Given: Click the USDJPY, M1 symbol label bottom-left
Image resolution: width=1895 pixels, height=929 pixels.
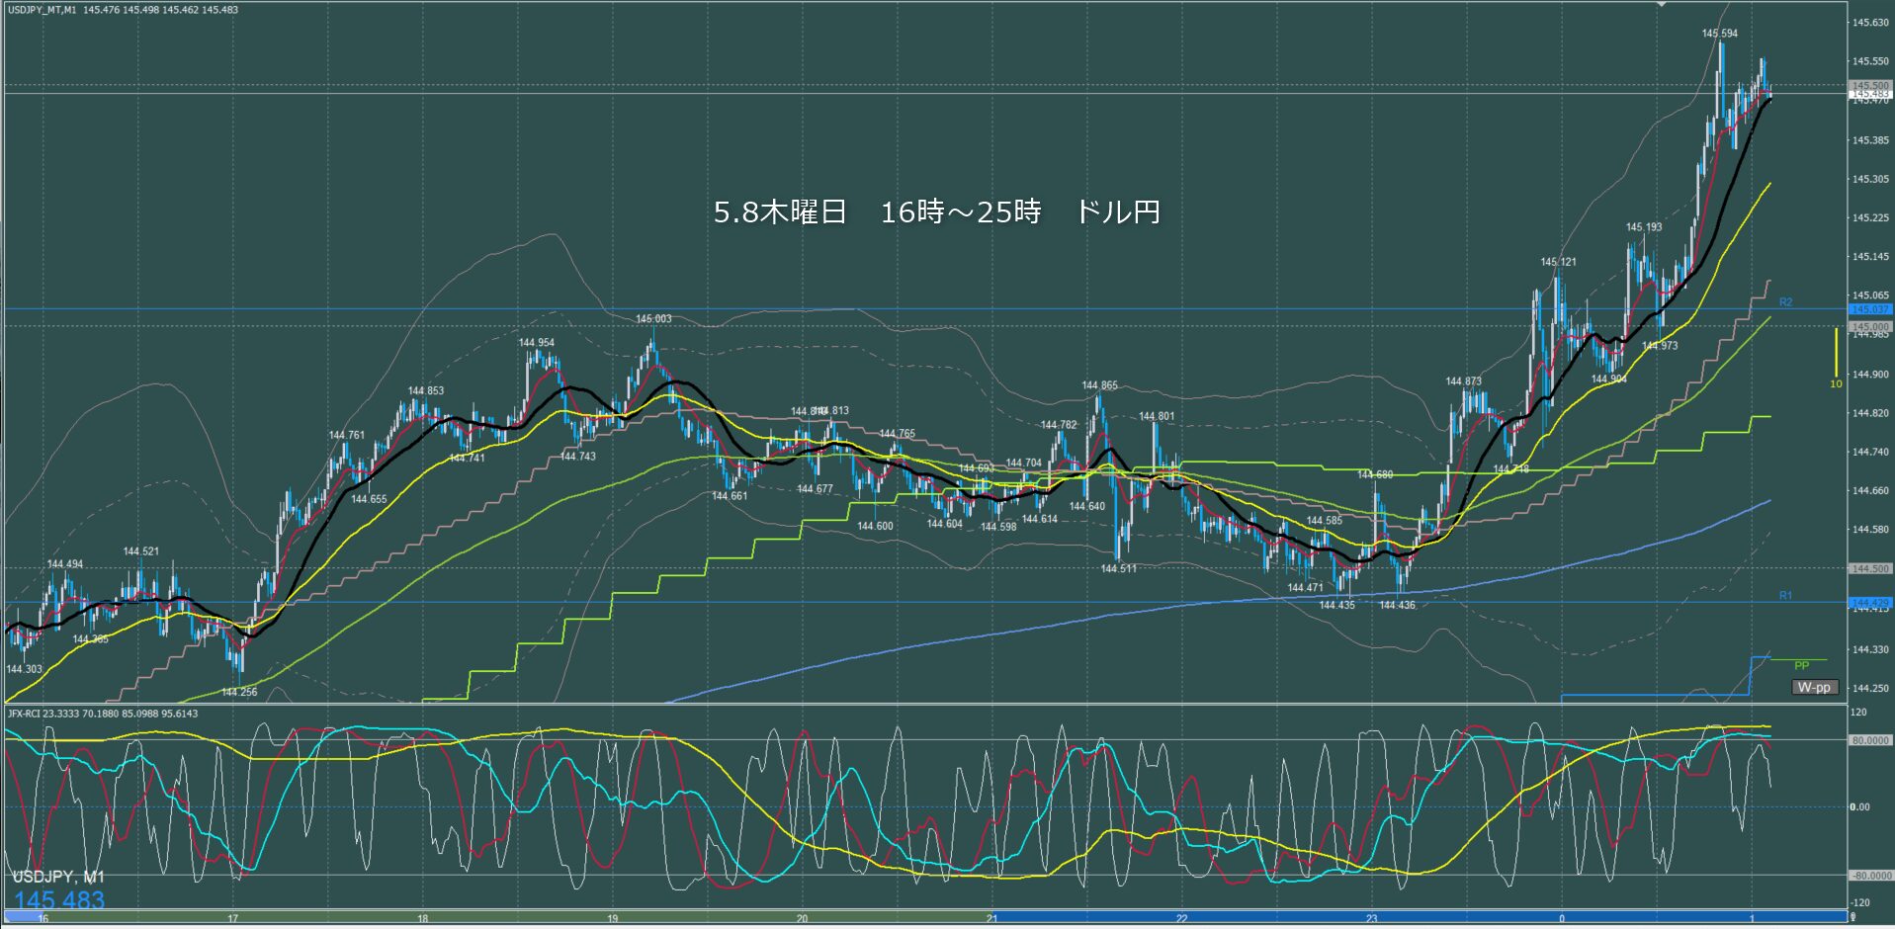Looking at the screenshot, I should (58, 878).
